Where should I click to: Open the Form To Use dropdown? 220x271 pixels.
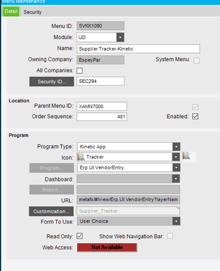point(176,221)
